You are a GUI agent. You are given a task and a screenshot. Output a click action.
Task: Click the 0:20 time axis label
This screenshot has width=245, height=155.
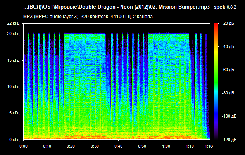[x=71, y=146]
